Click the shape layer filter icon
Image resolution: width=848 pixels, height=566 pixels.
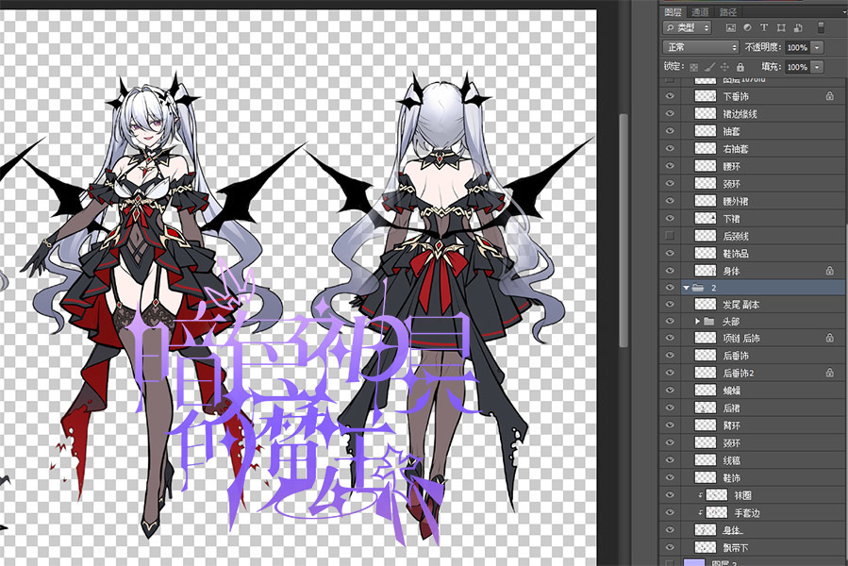click(x=780, y=28)
